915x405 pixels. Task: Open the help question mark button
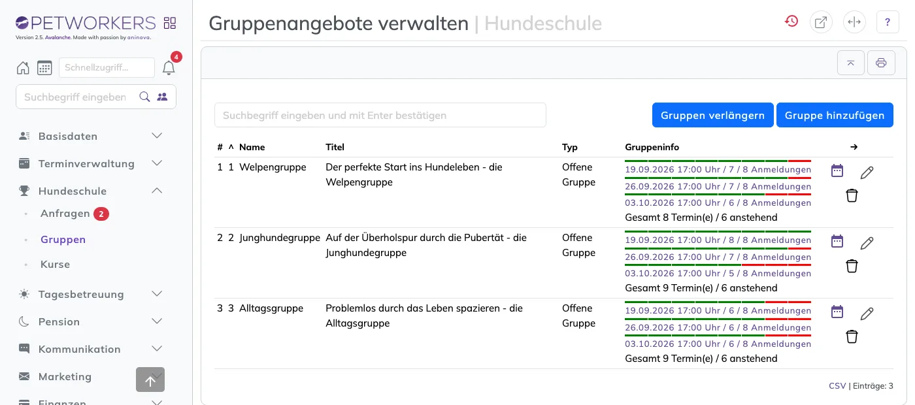[x=888, y=22]
